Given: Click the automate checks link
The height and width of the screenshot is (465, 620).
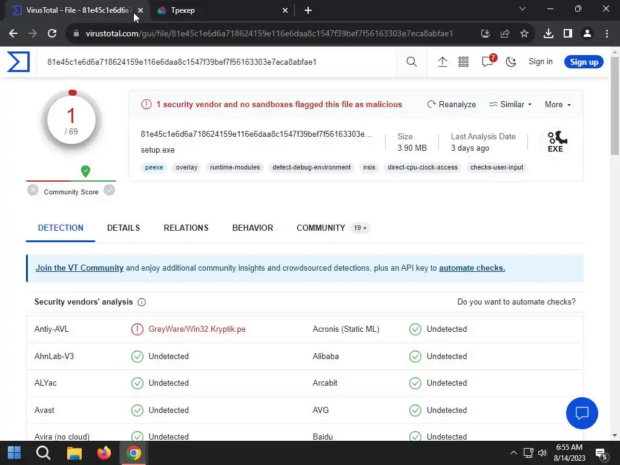Looking at the screenshot, I should [x=472, y=268].
